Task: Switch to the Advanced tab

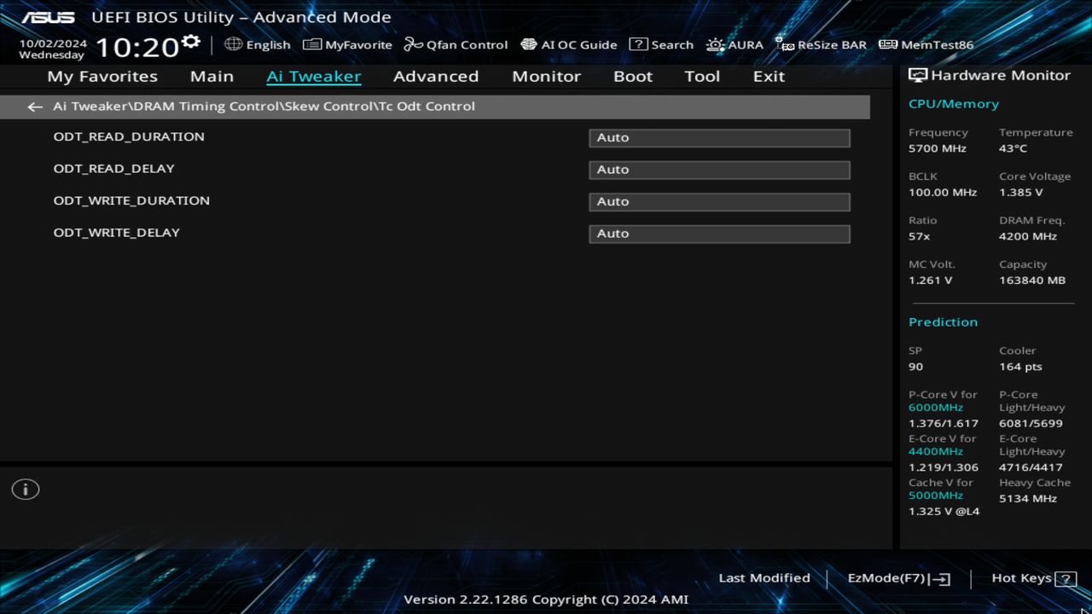Action: click(x=435, y=76)
